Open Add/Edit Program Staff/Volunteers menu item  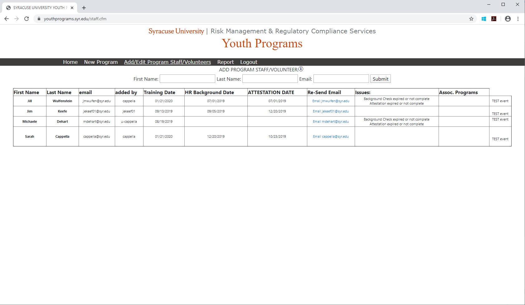pos(168,62)
